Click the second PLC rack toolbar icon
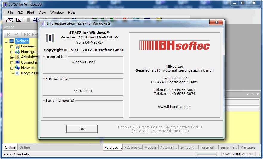The image size is (263, 159). (x=19, y=20)
